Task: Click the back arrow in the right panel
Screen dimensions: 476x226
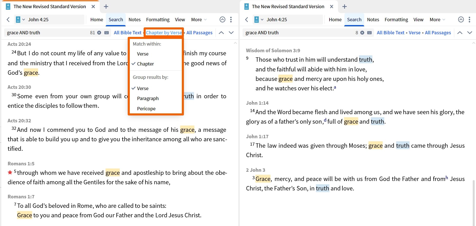Action: pyautogui.click(x=247, y=19)
